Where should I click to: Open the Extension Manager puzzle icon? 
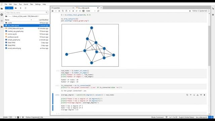(2, 27)
